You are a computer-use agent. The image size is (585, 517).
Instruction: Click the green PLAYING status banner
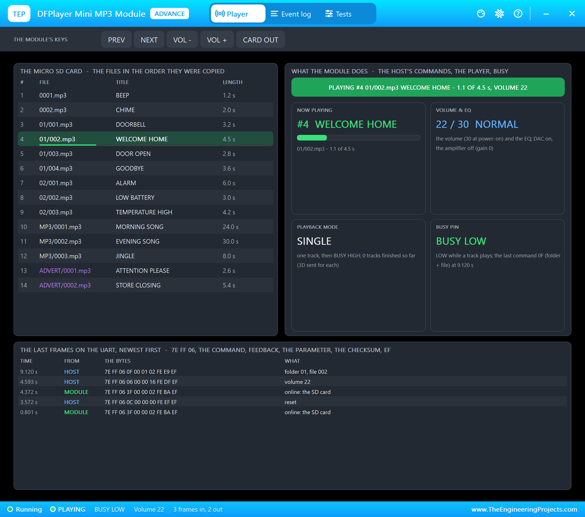(x=427, y=87)
